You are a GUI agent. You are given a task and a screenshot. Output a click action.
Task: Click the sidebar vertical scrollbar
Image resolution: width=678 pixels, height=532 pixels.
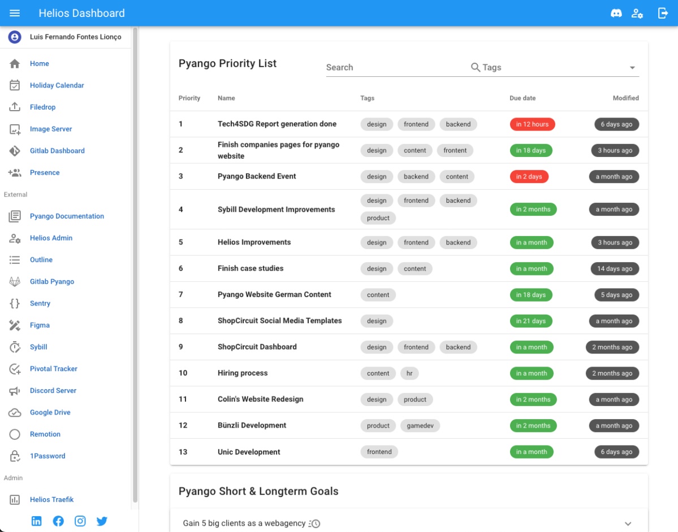(135, 265)
